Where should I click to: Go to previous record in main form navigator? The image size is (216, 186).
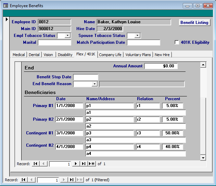[x=31, y=180]
